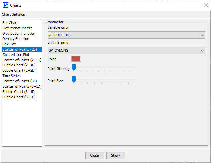The height and width of the screenshot is (163, 211).
Task: Click the Point Size slider handle
Action: coord(74,80)
